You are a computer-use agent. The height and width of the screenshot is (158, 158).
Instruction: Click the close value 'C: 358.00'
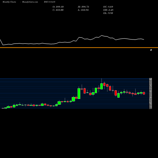click(58, 10)
